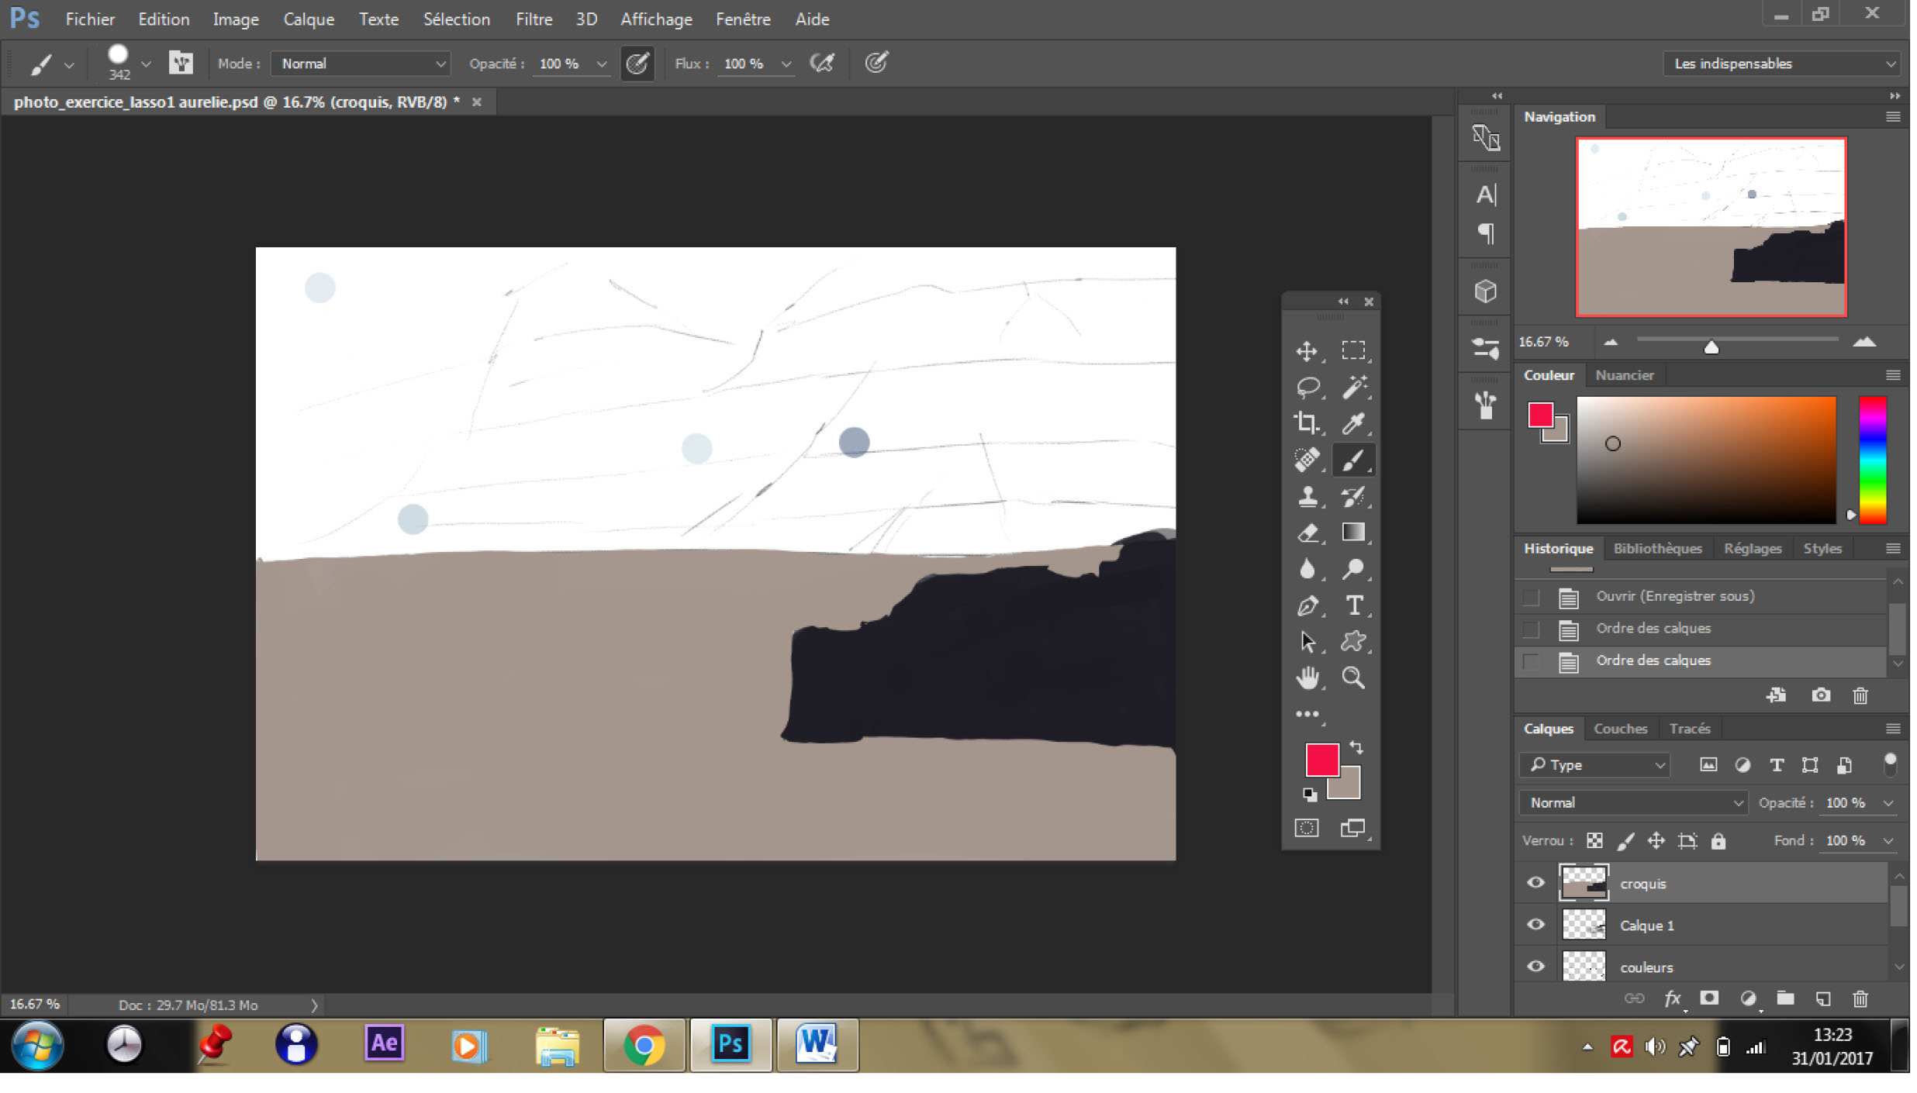Hide the croquis layer

(1535, 883)
